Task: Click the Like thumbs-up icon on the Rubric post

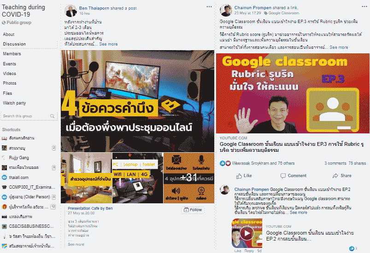Action: (x=239, y=176)
